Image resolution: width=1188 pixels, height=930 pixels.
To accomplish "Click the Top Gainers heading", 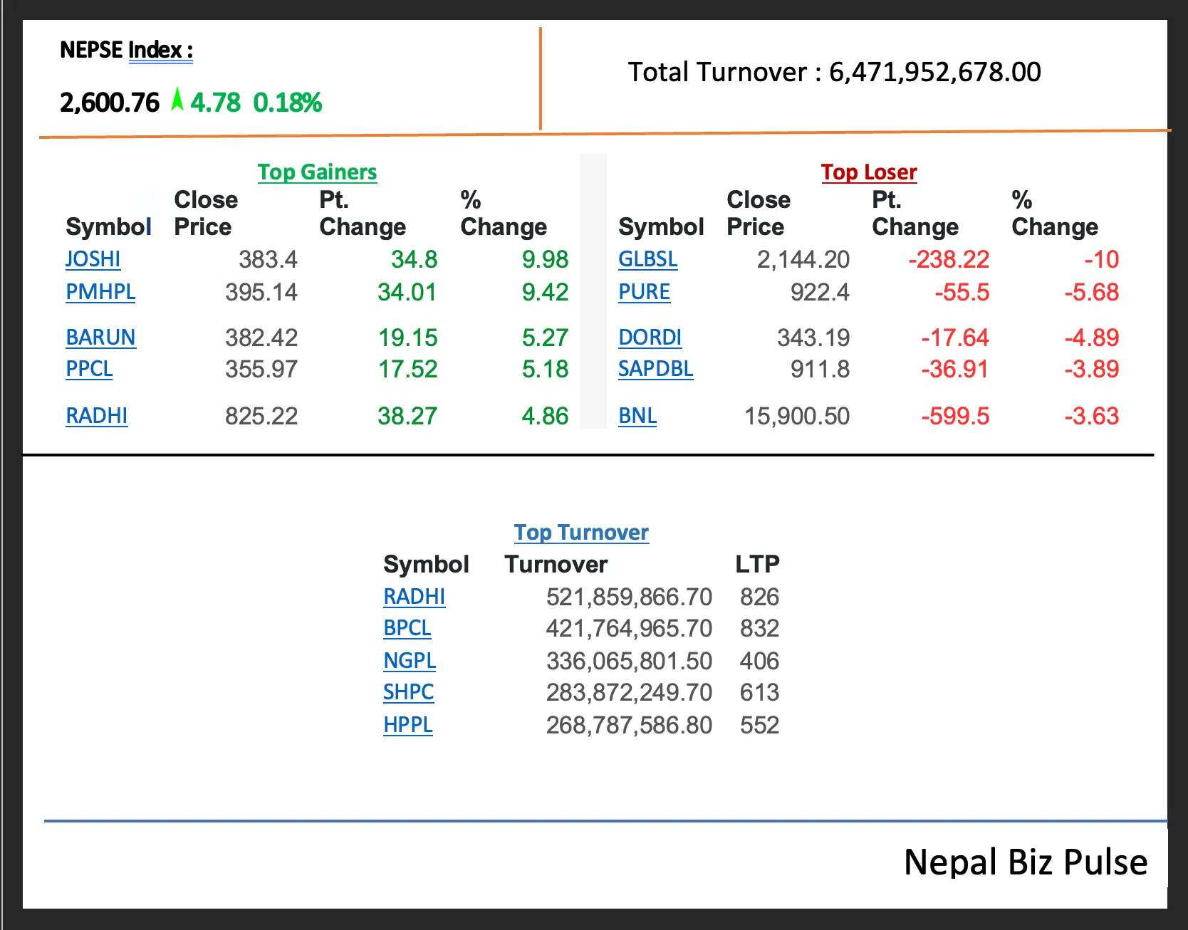I will pos(317,172).
